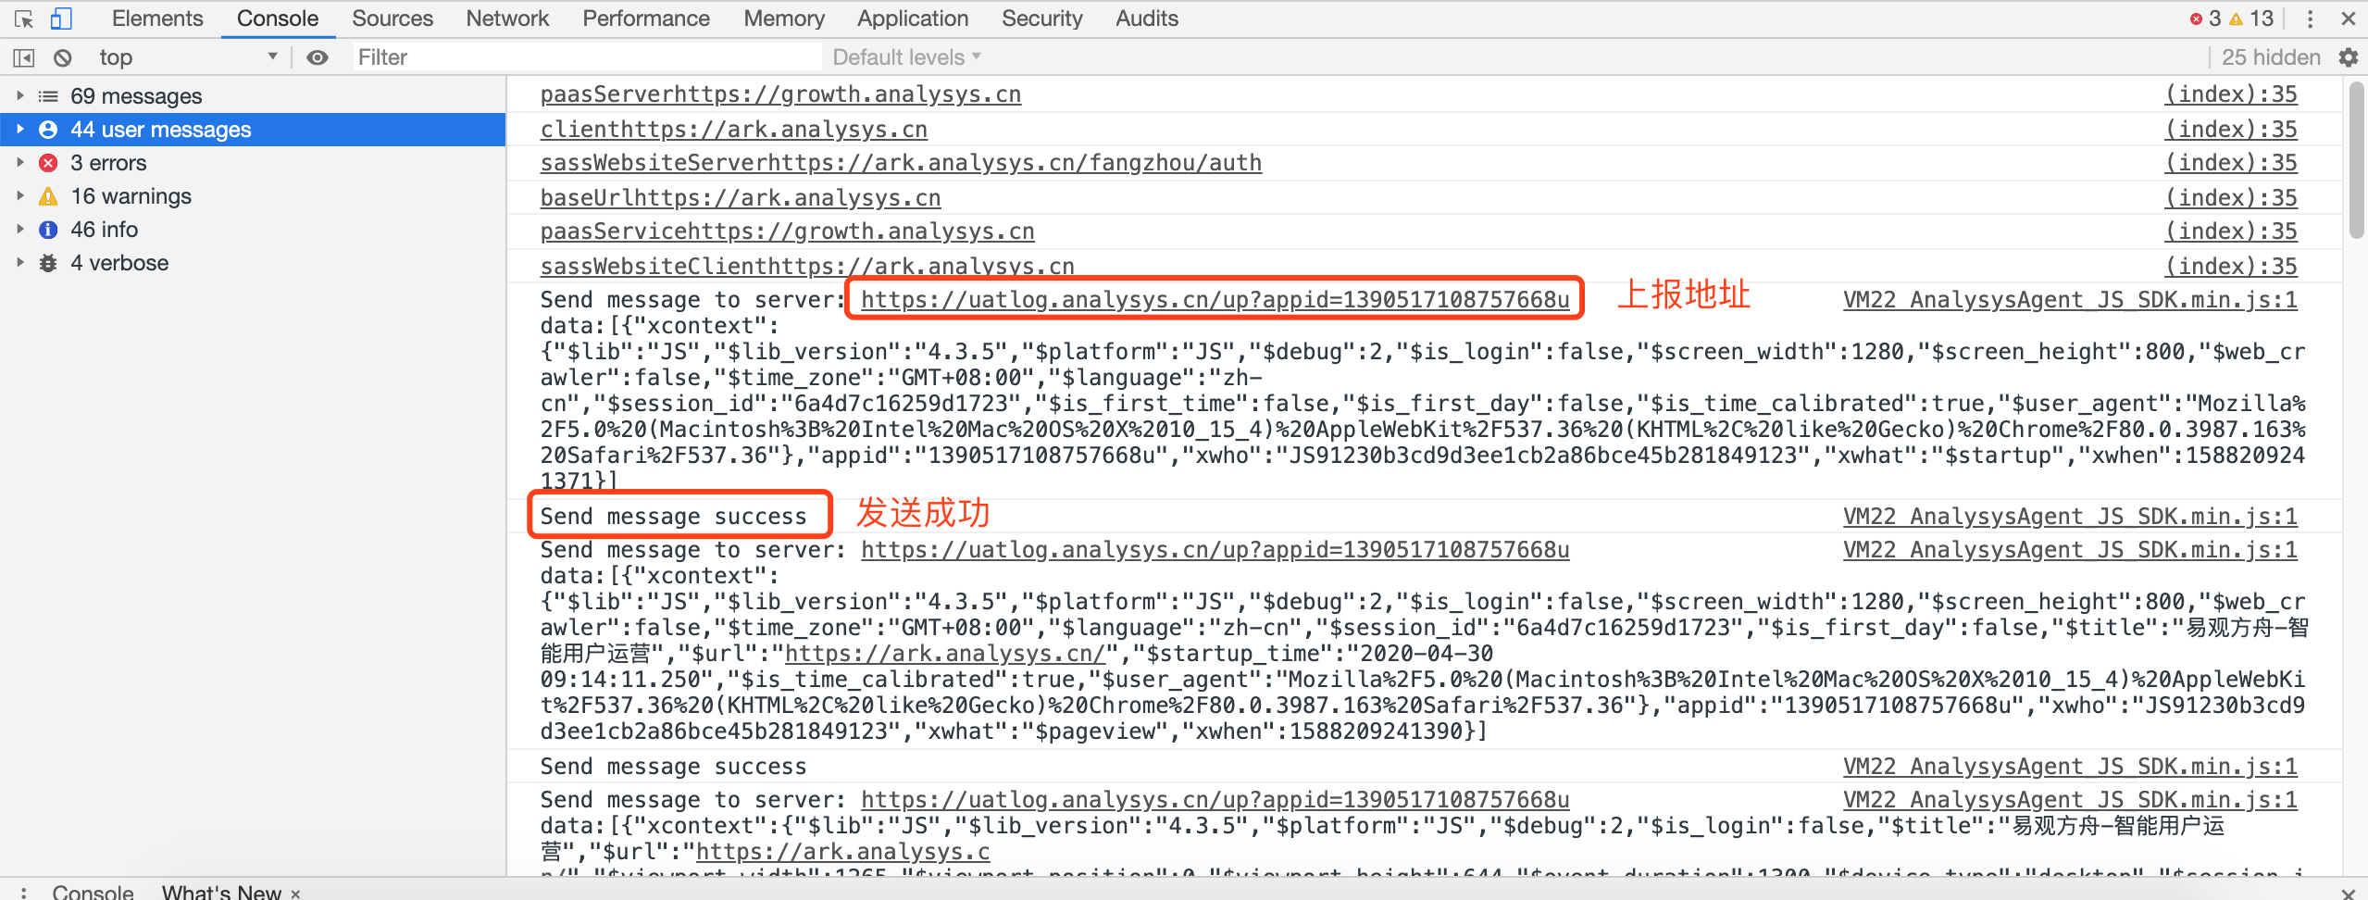Click the user messages person icon
Image resolution: width=2368 pixels, height=900 pixels.
[x=48, y=130]
